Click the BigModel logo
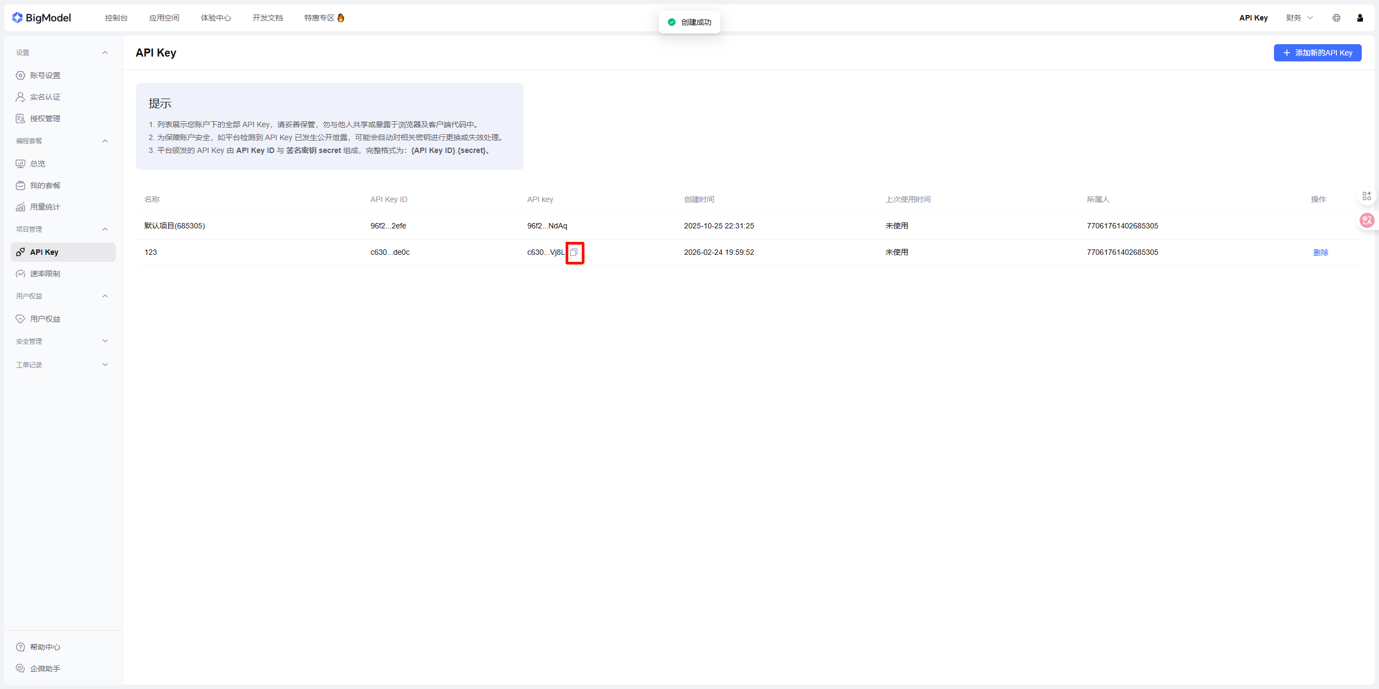Viewport: 1379px width, 689px height. [x=41, y=18]
